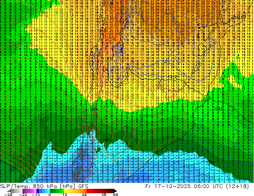The image size is (254, 196).
Task: Click the '1004' isobar label on the map
Action: [210, 162]
